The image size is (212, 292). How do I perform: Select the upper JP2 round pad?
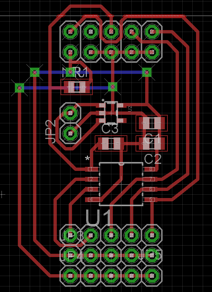coord(70,113)
